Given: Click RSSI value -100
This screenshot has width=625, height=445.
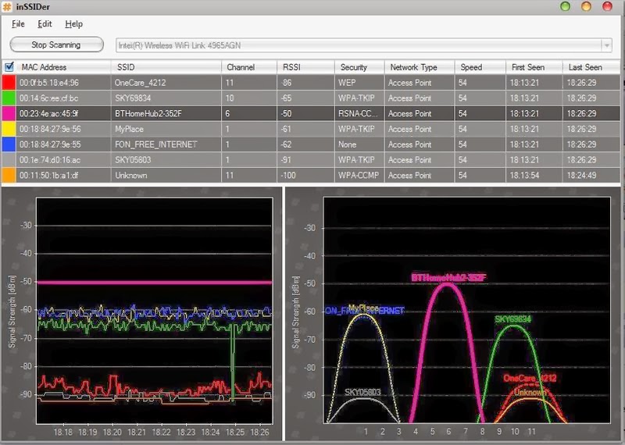Looking at the screenshot, I should point(288,176).
